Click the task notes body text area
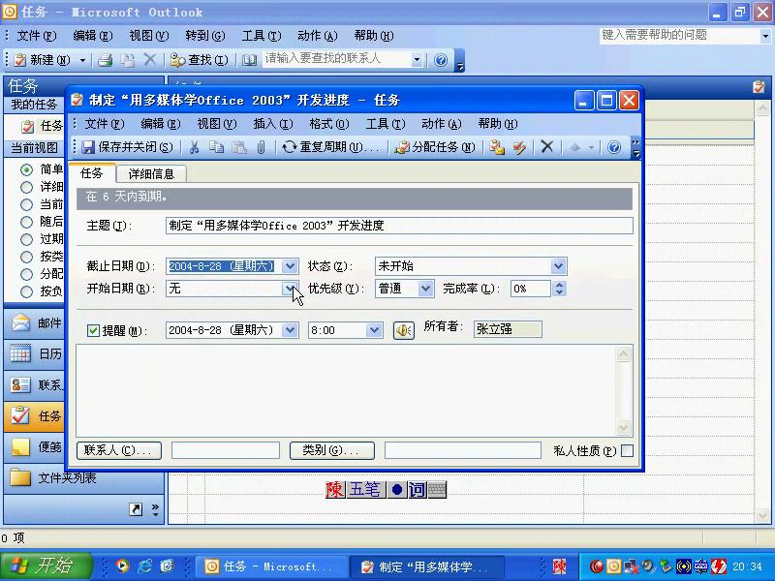 (347, 391)
